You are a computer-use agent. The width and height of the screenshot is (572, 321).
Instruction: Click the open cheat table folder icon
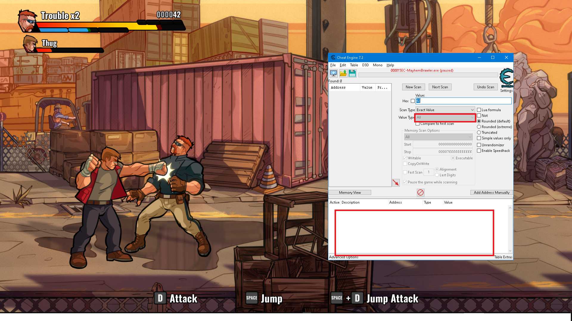[343, 73]
